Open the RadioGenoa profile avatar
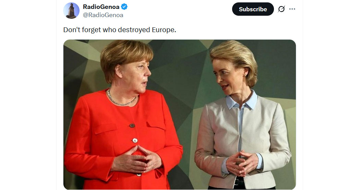Screen dimensions: 360x190 click(71, 11)
